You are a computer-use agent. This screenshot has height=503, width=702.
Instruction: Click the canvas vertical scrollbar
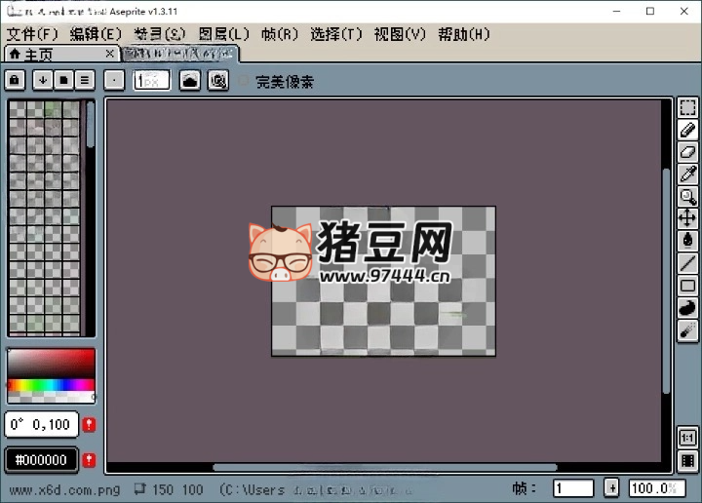pyautogui.click(x=666, y=281)
